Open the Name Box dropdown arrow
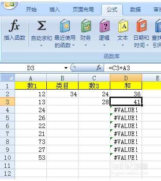The height and width of the screenshot is (181, 161). pyautogui.click(x=66, y=68)
